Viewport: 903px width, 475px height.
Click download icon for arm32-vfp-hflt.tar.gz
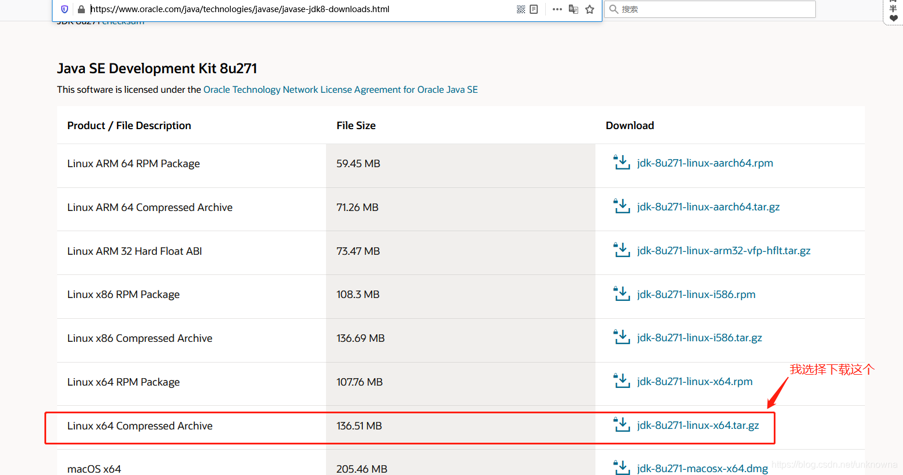pyautogui.click(x=621, y=250)
